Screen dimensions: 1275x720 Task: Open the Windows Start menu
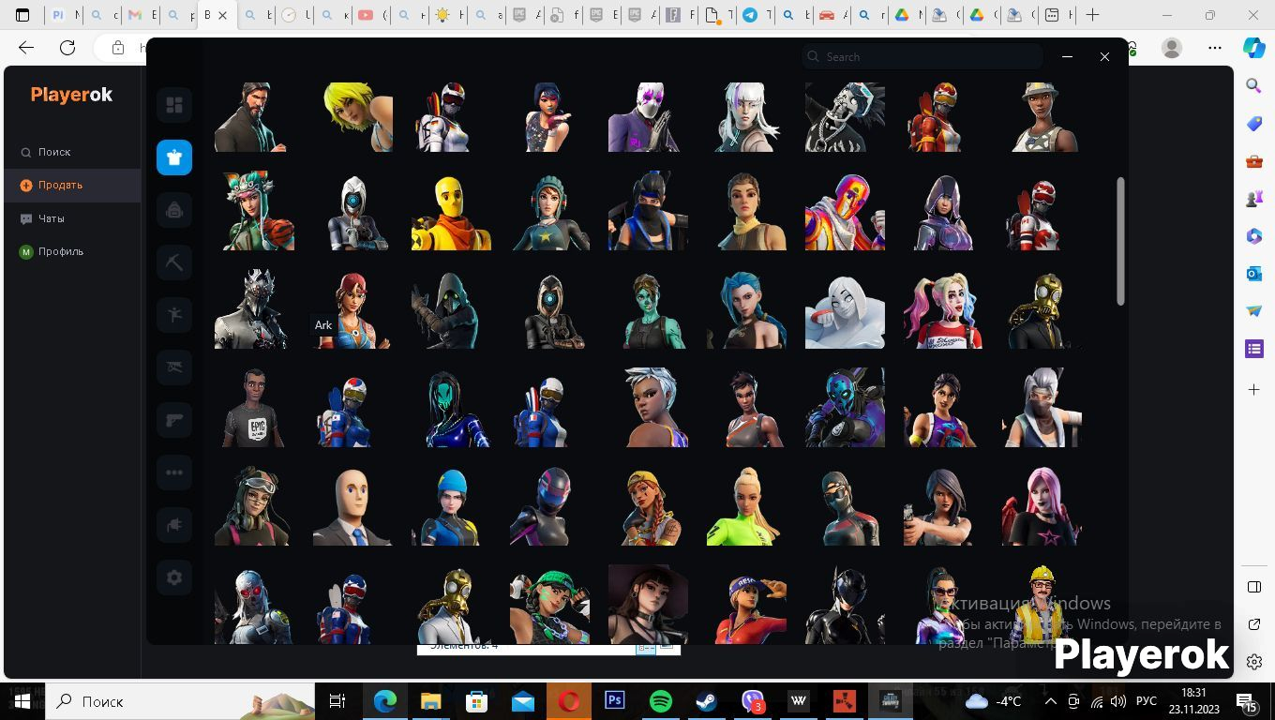[22, 701]
